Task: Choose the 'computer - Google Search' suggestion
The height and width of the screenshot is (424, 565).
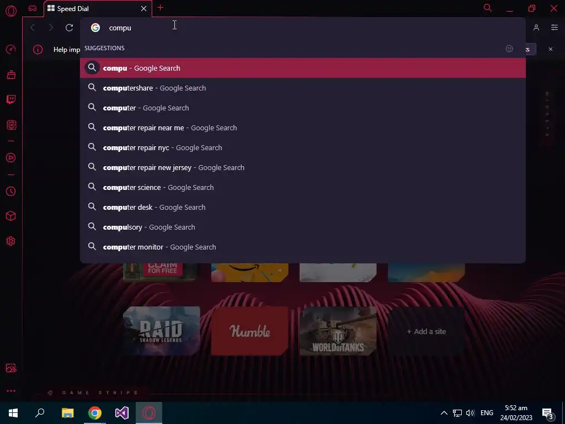Action: pos(303,108)
